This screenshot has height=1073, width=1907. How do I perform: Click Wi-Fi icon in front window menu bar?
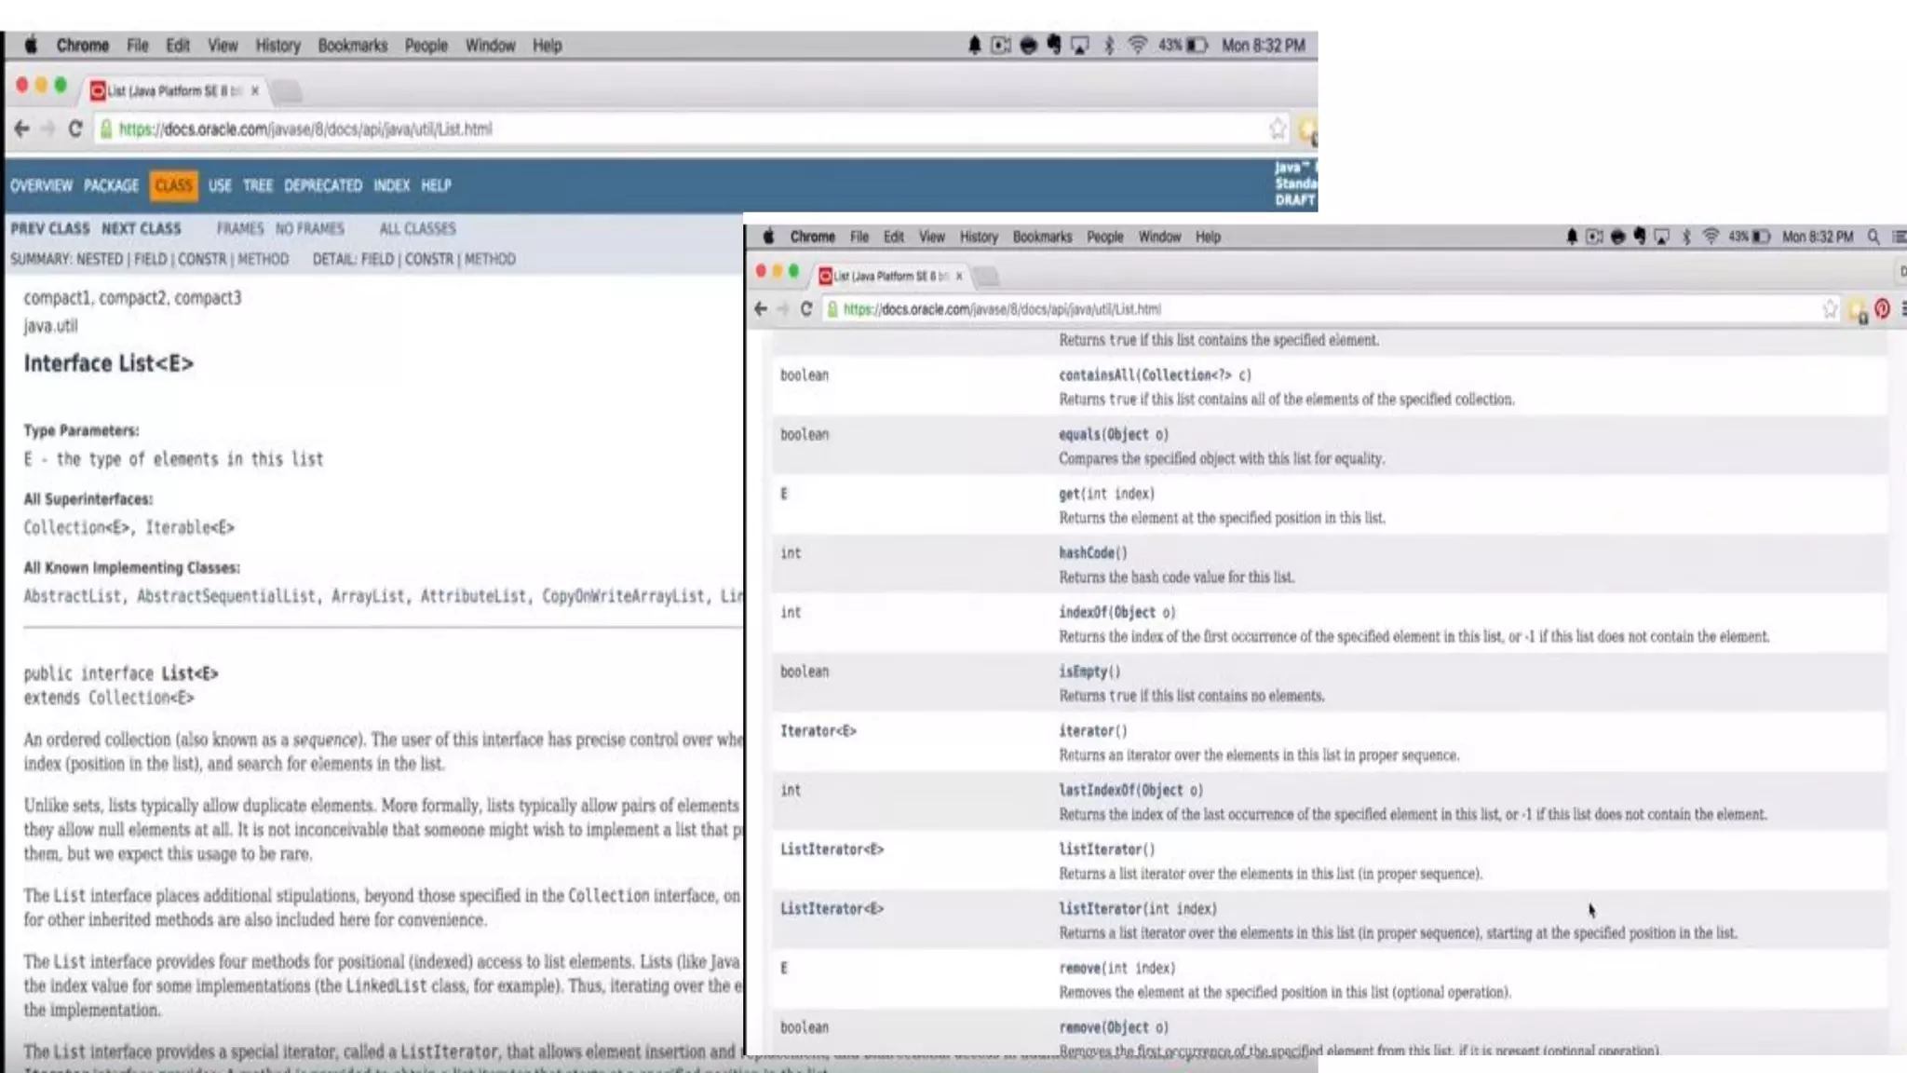(x=1711, y=237)
